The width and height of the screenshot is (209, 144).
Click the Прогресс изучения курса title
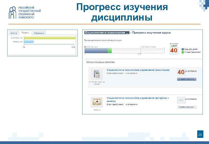pyautogui.click(x=151, y=33)
